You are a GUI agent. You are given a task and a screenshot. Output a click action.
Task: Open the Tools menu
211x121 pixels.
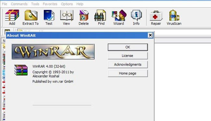tap(35, 4)
